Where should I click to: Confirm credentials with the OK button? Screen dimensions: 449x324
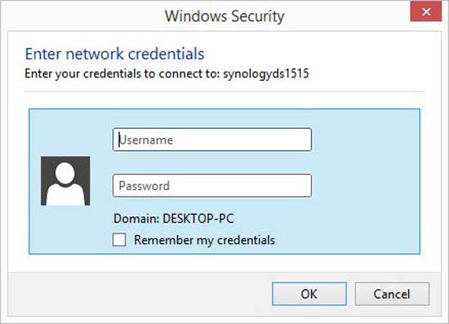(309, 294)
